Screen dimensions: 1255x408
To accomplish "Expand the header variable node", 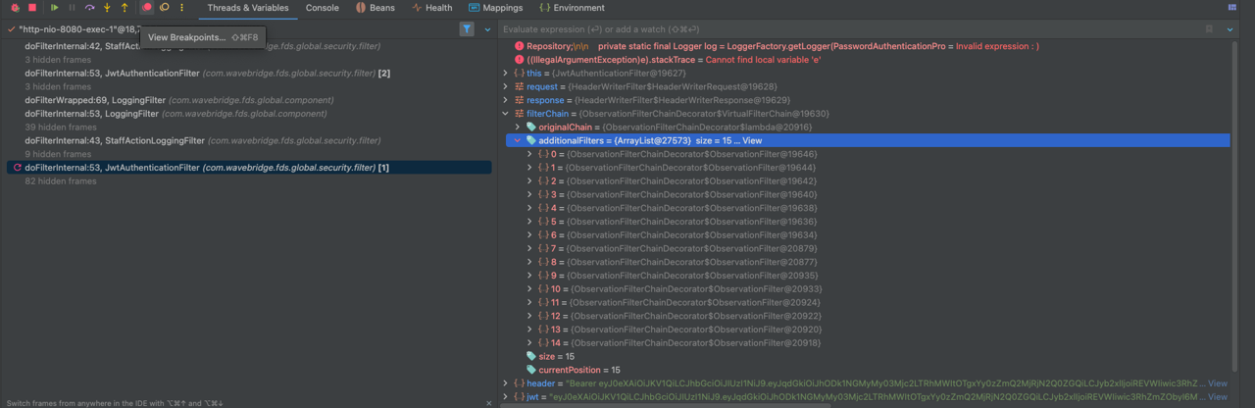I will [x=506, y=383].
